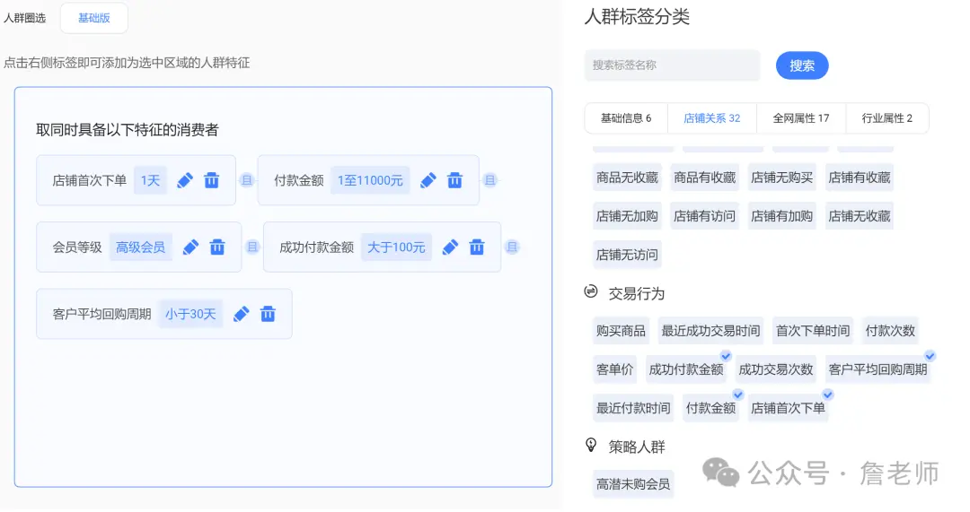Switch to the 基础信息 6 tab
Screen dimensions: 970x512
(626, 118)
